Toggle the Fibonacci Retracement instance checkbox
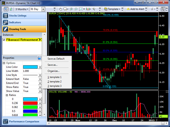The image size is (170, 127). click(4, 40)
